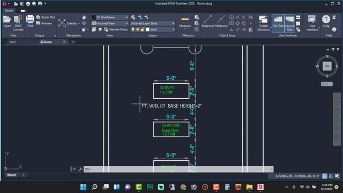
Task: Tile windows vertically icon
Action: coord(298,23)
